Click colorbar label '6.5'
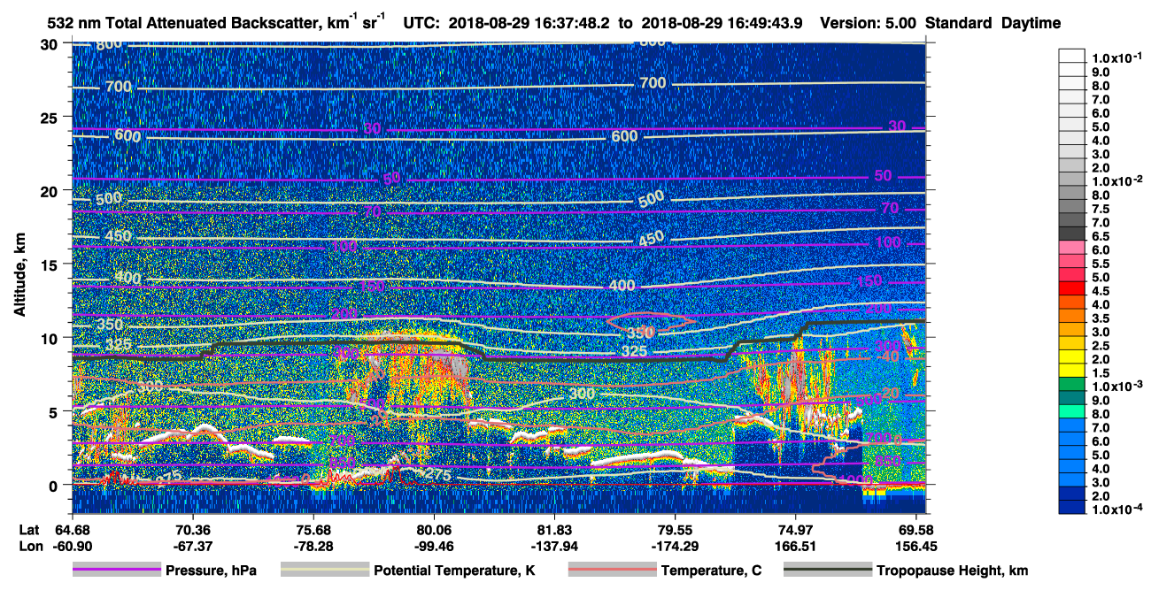Image resolution: width=1151 pixels, height=590 pixels. pyautogui.click(x=1101, y=236)
